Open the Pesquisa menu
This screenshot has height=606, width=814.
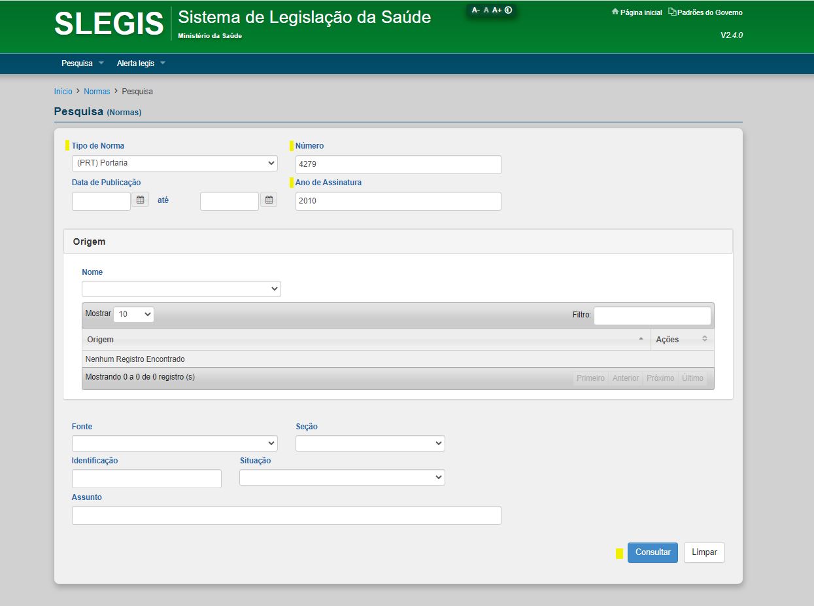tap(82, 63)
